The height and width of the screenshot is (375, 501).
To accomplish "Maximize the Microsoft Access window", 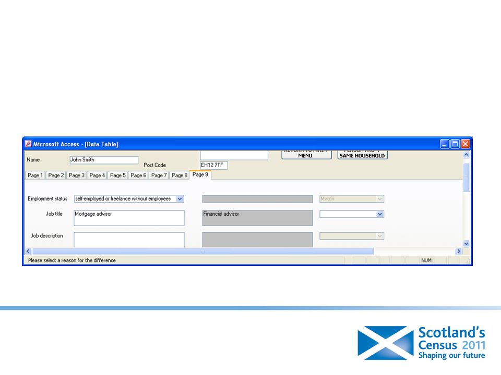I will click(x=455, y=144).
